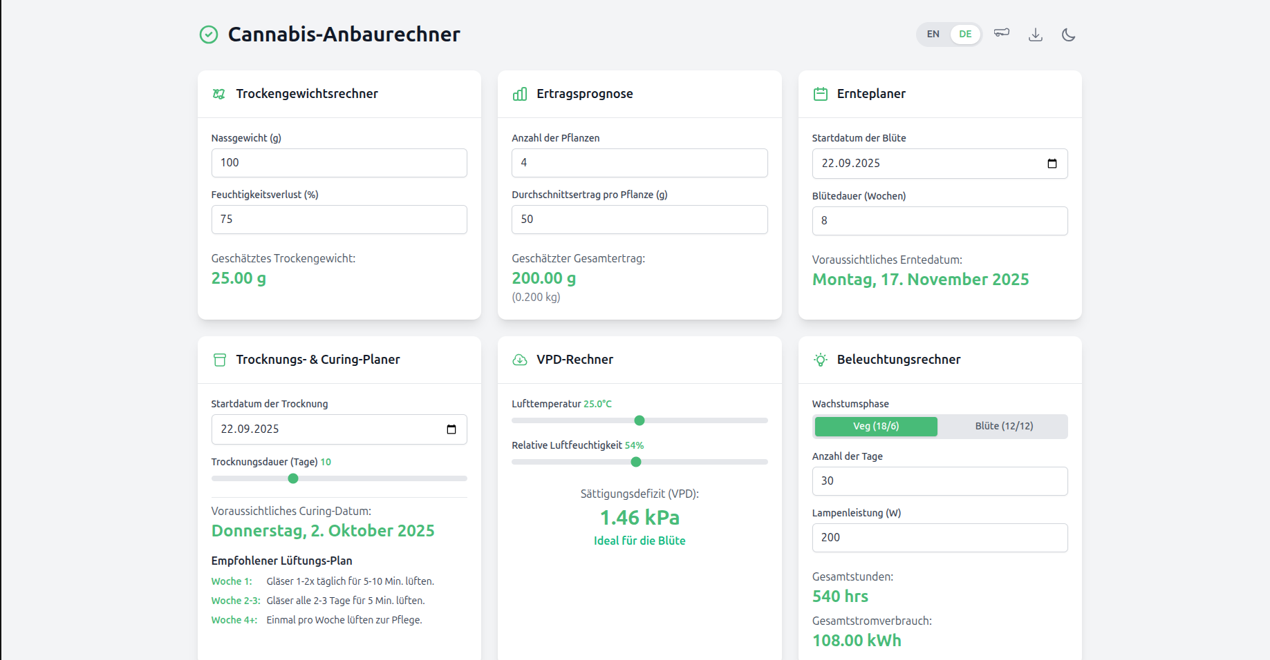The image size is (1270, 660).
Task: Click the Trocknungs- & Curing-Planer jar icon
Action: click(220, 360)
